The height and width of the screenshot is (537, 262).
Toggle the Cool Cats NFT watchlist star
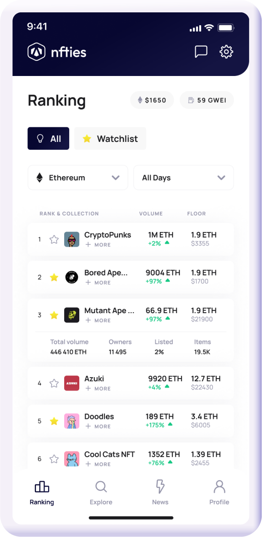coord(54,459)
